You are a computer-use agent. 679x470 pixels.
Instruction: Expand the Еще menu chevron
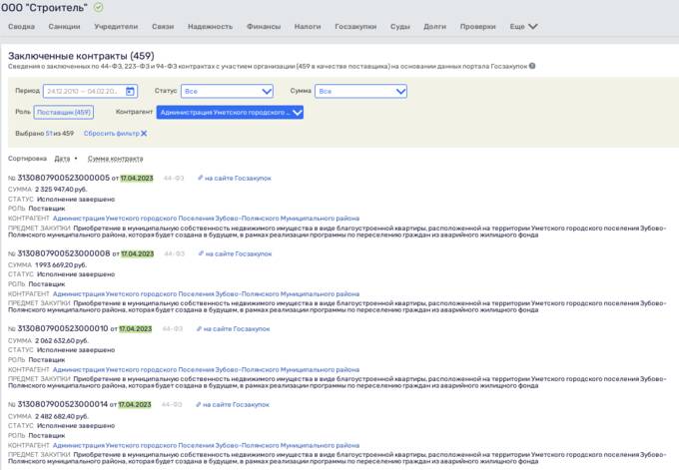pyautogui.click(x=533, y=26)
